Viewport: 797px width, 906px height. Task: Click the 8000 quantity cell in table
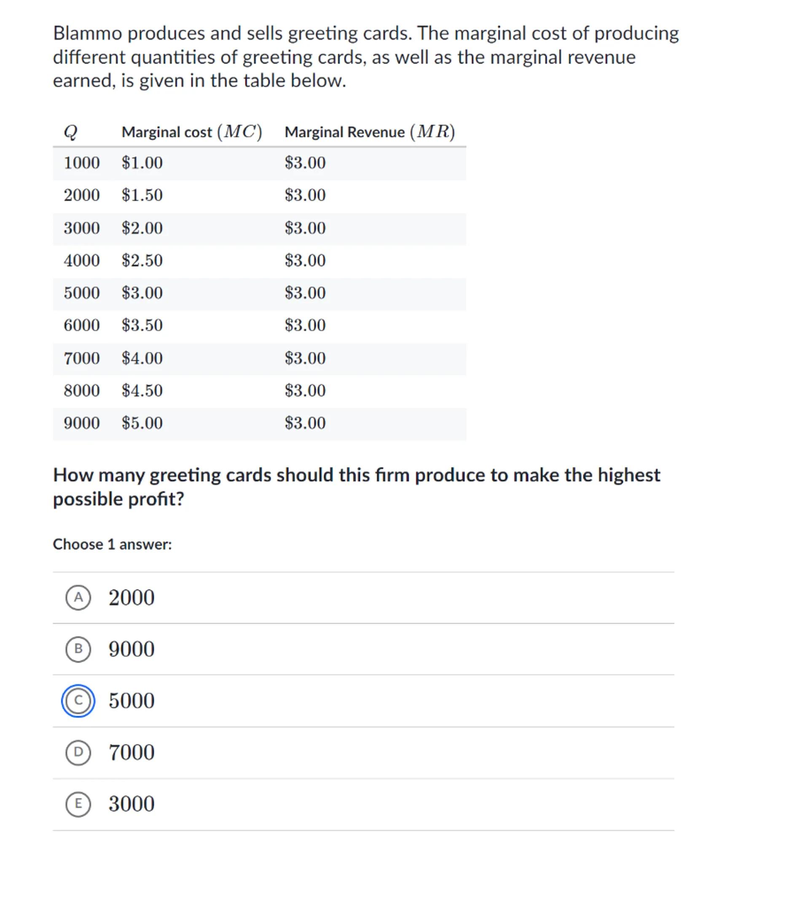tap(82, 391)
